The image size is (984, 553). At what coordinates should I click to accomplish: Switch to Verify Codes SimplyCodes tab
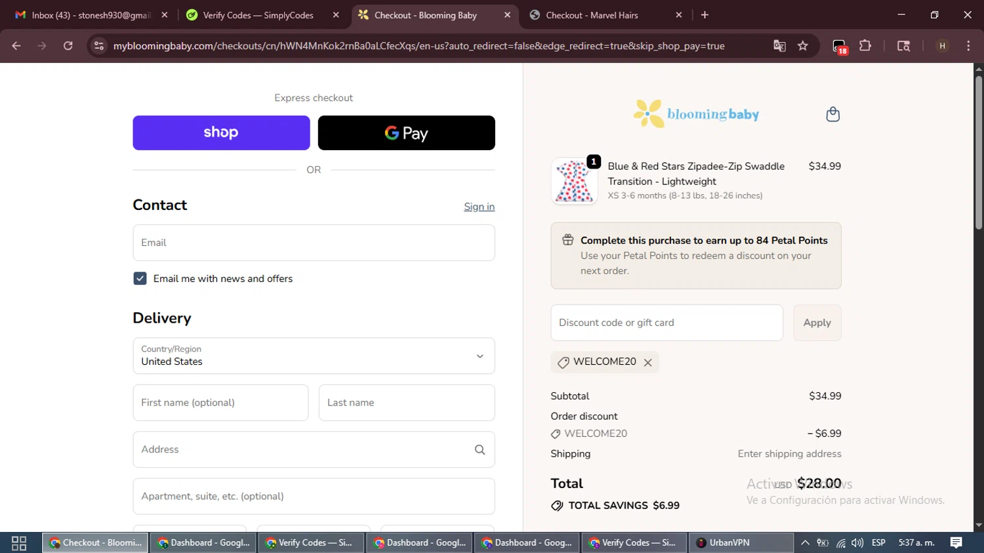[x=259, y=15]
